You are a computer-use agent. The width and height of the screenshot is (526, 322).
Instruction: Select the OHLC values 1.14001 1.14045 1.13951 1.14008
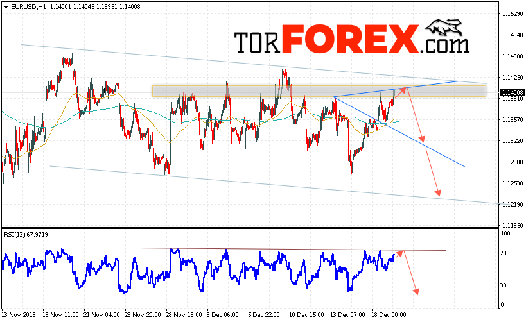click(95, 6)
